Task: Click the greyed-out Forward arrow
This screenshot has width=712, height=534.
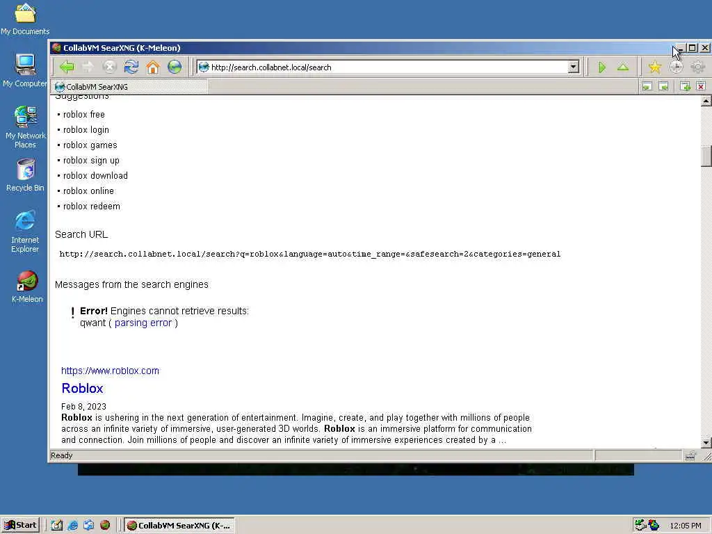Action: (x=88, y=67)
